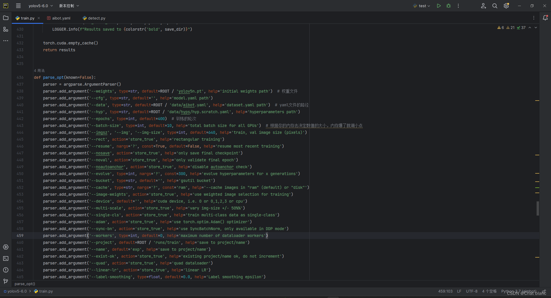The height and width of the screenshot is (298, 551).
Task: Open editor tab options menu
Action: click(534, 18)
